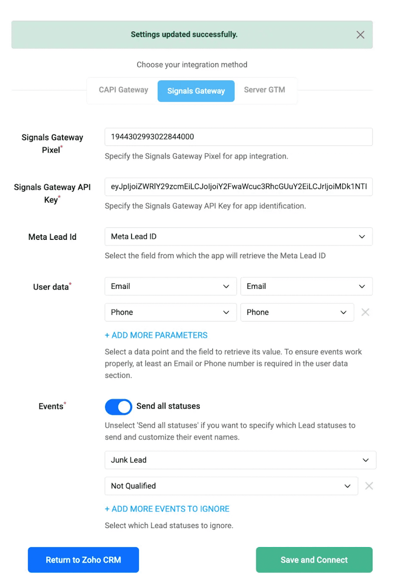Click the Save and Connect button
Image resolution: width=398 pixels, height=582 pixels.
tap(314, 560)
